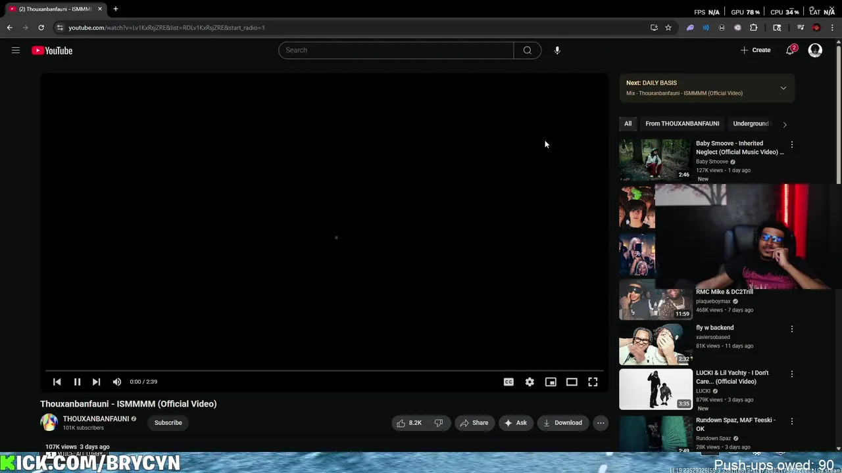Open the notifications bell
The height and width of the screenshot is (473, 842).
tap(791, 50)
